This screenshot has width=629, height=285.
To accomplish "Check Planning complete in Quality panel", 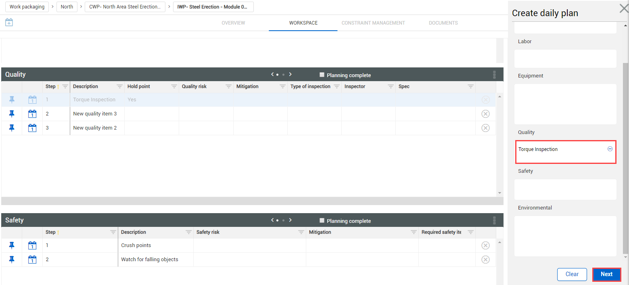I will (x=322, y=75).
